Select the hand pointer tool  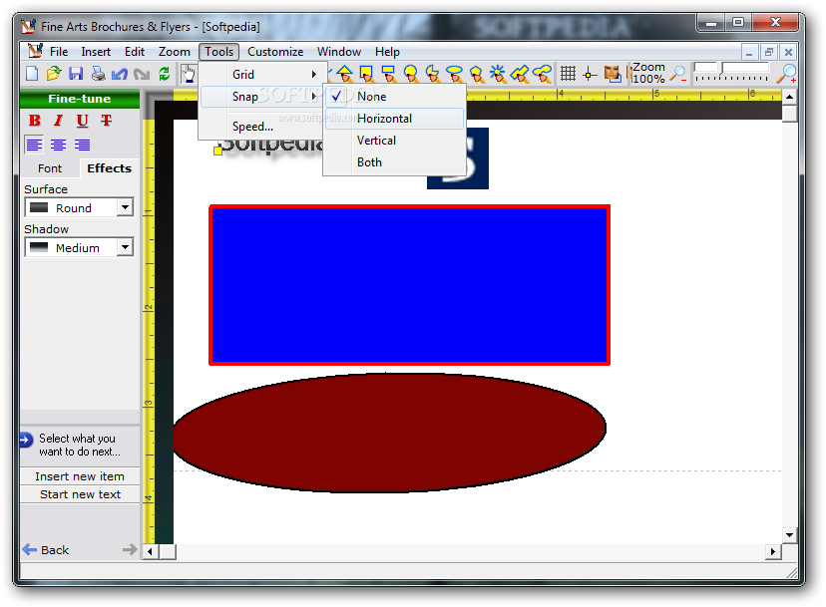point(189,74)
